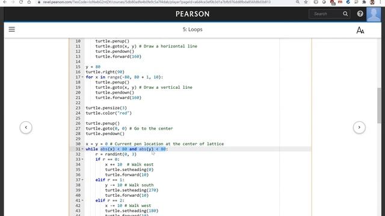
Task: Click the lock icon in the address bar
Action: pyautogui.click(x=38, y=2)
